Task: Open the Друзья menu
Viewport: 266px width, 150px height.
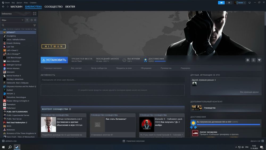Action: tap(19, 3)
